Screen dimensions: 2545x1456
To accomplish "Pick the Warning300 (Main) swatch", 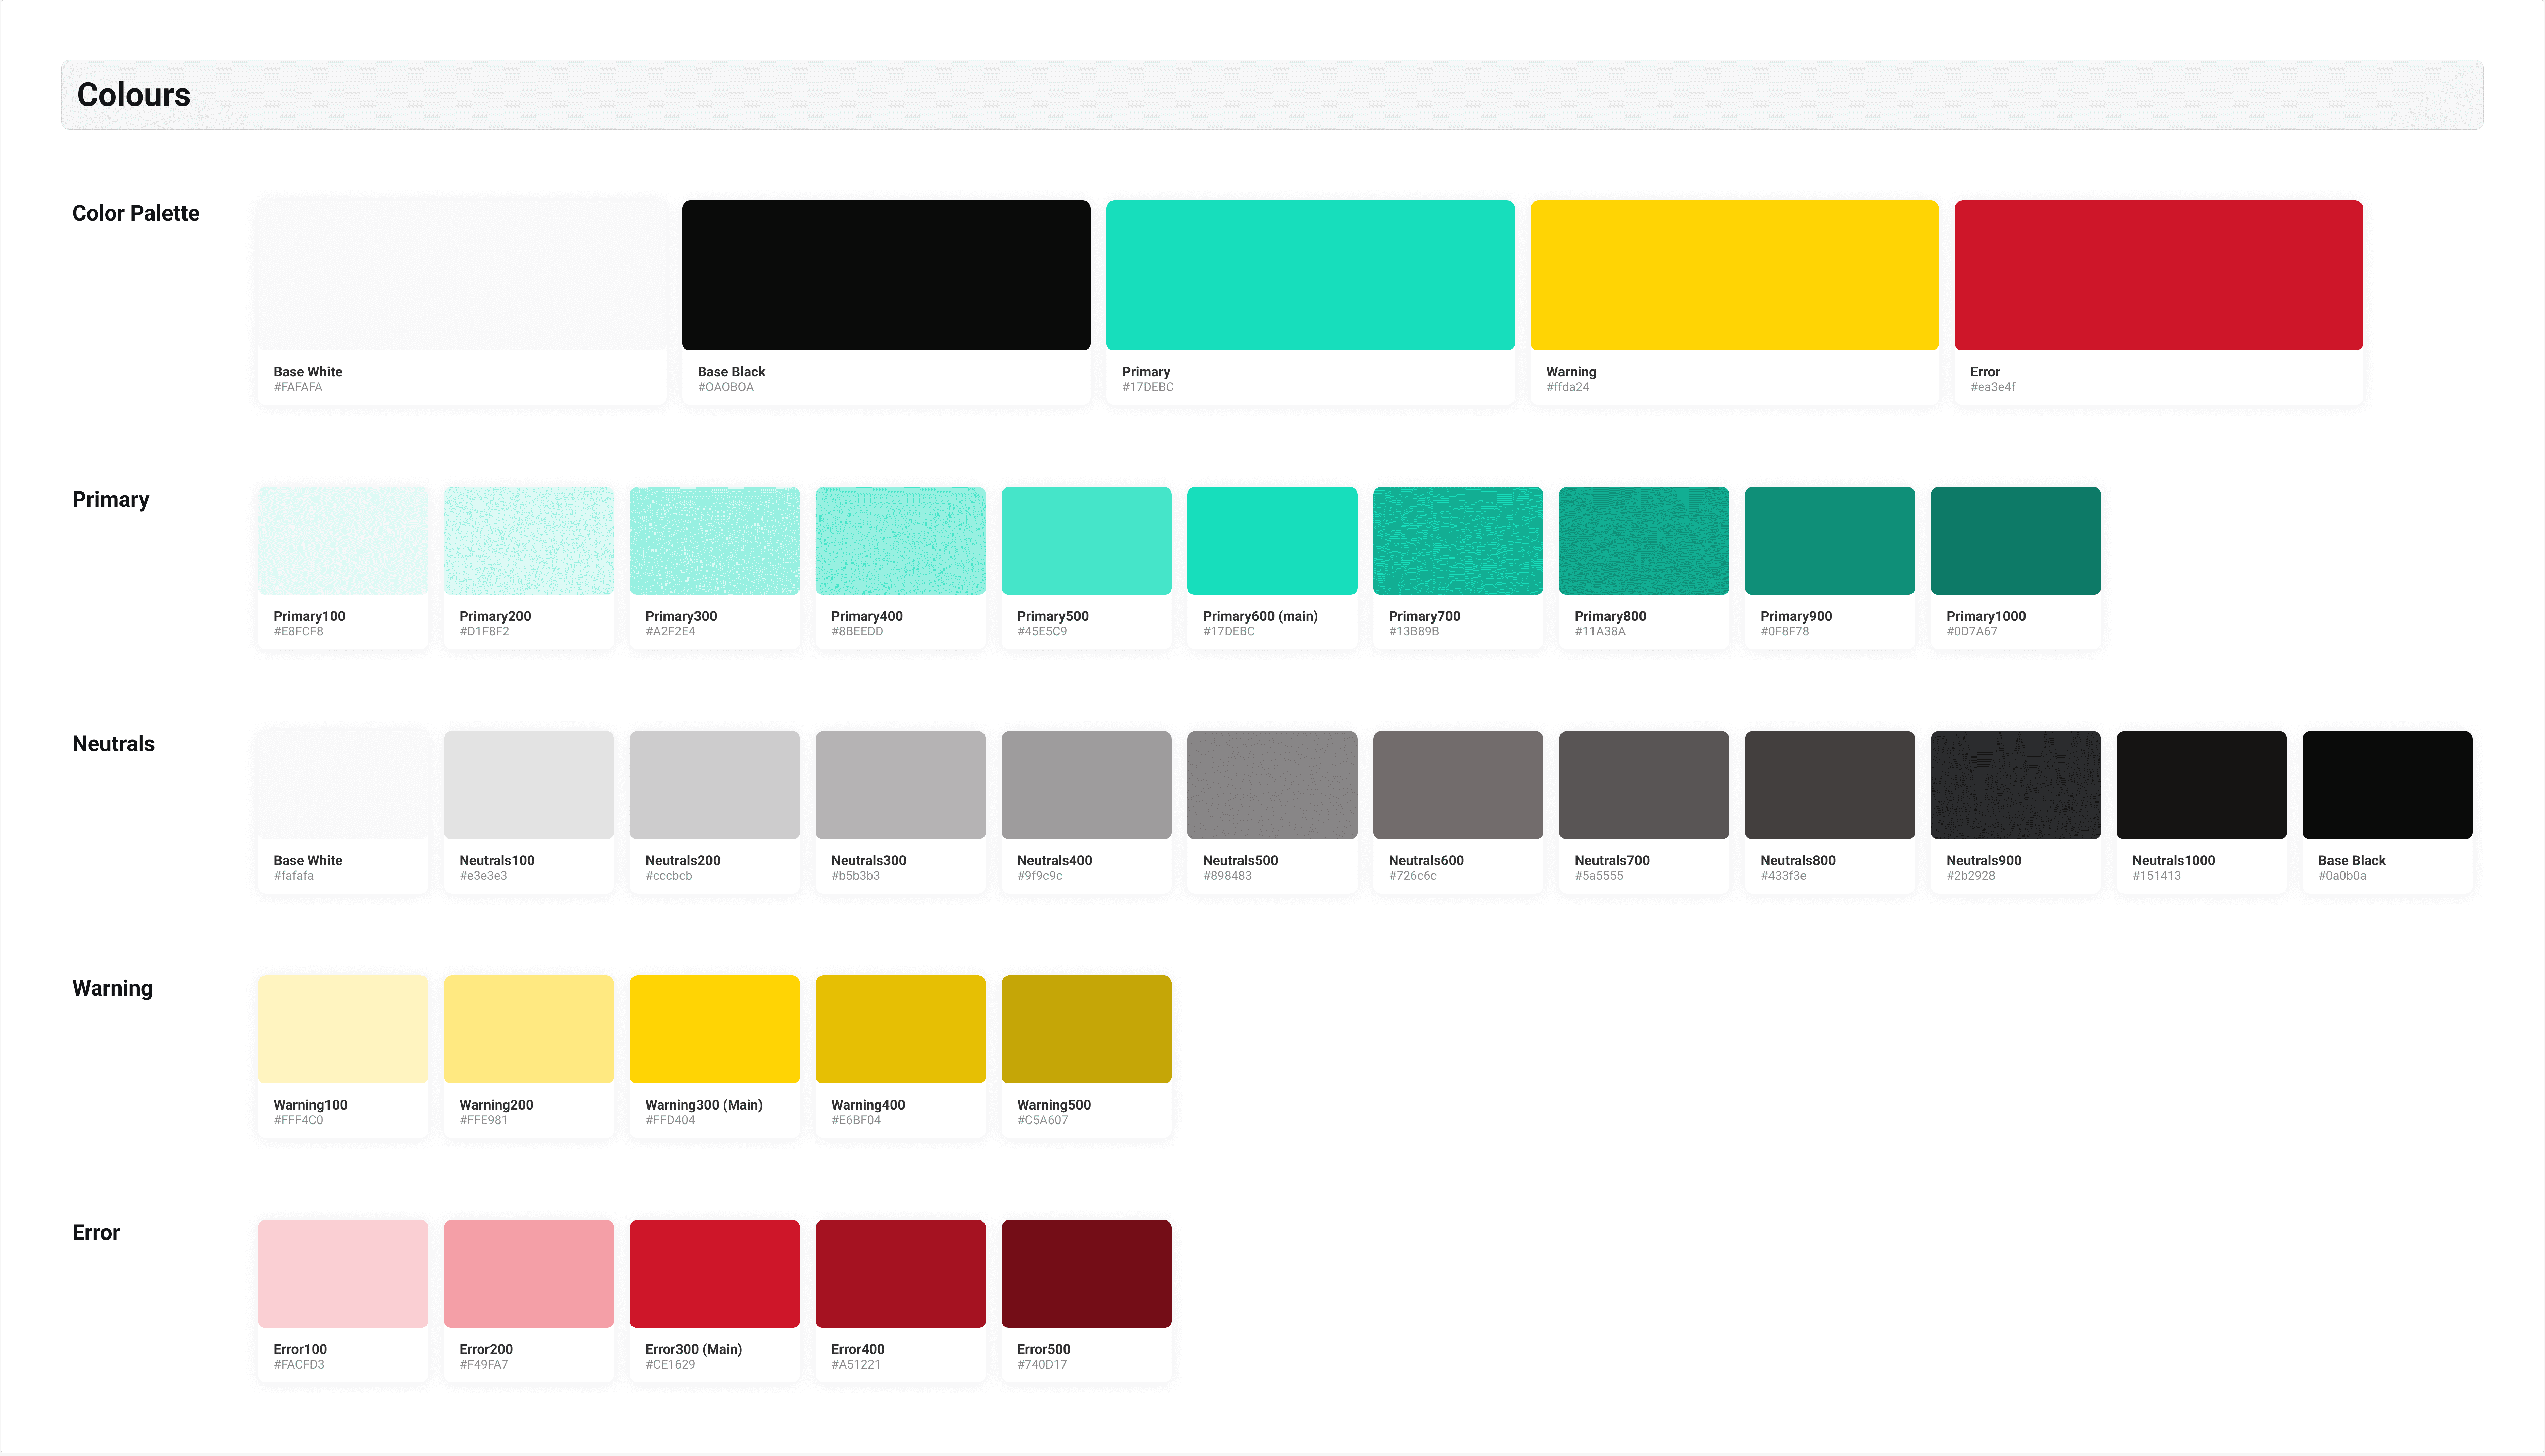I will click(714, 1028).
